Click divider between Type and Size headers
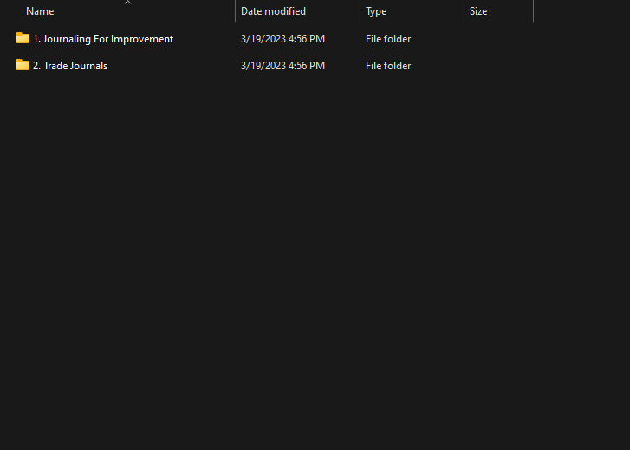This screenshot has height=450, width=630. tap(464, 11)
